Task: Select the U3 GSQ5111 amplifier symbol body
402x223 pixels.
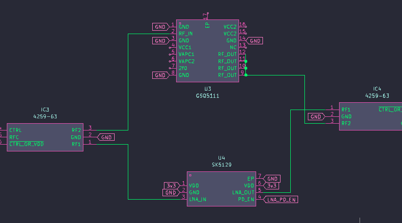Action: 207,54
